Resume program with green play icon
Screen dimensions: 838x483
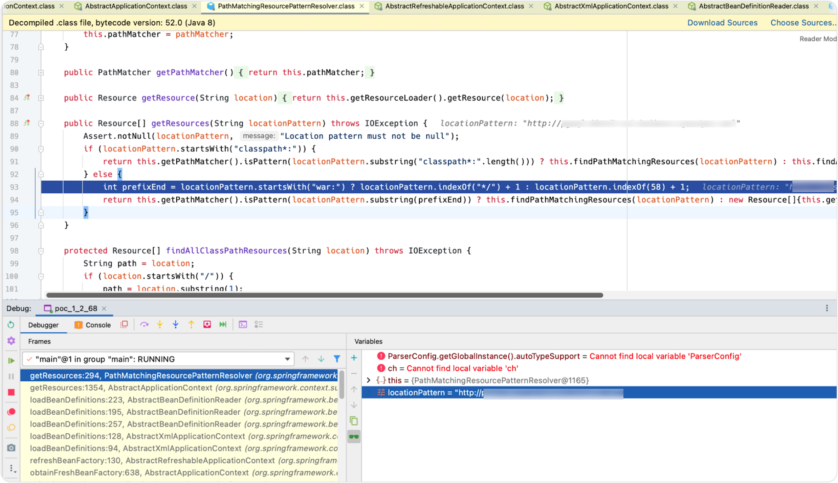coord(11,361)
